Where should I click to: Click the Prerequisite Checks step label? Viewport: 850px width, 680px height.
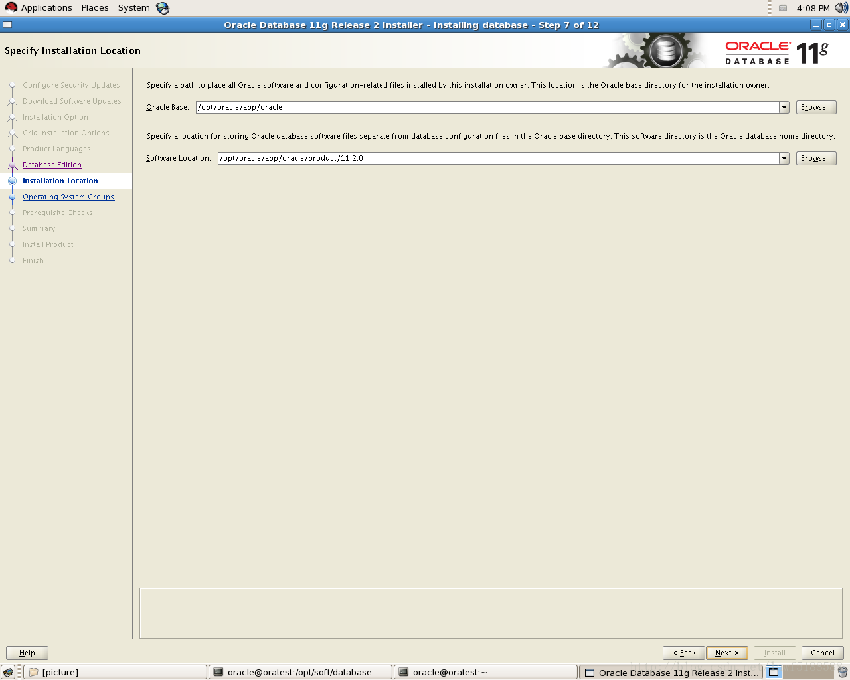(58, 212)
